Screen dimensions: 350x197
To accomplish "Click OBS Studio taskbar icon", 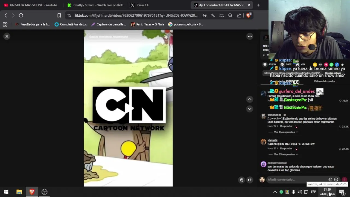I will click(x=44, y=192).
